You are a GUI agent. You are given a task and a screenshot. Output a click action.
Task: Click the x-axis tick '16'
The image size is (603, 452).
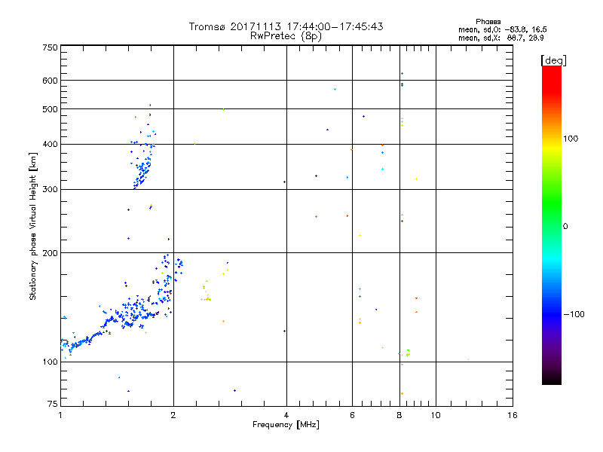coord(513,415)
